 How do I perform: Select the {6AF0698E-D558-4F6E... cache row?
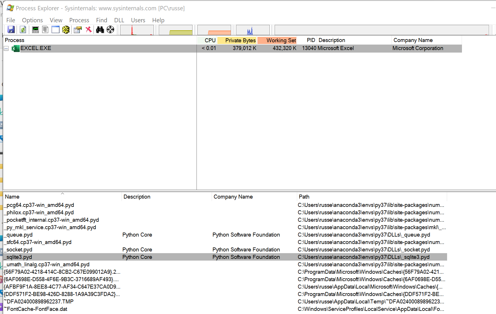pos(225,279)
